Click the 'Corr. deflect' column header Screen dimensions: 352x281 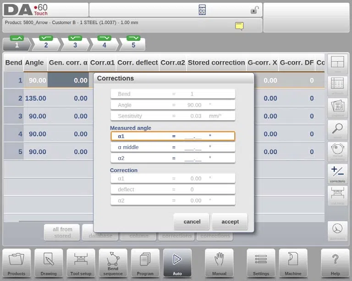(x=137, y=63)
